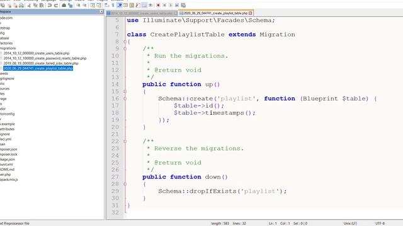
Task: Click the word CreatePlaylistTable in the editor
Action: tap(188, 35)
